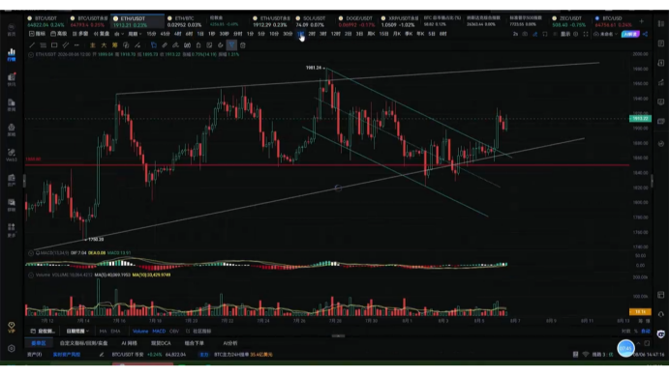Screen dimensions: 670x376
Task: Click the trash delete drawings icon
Action: (243, 45)
